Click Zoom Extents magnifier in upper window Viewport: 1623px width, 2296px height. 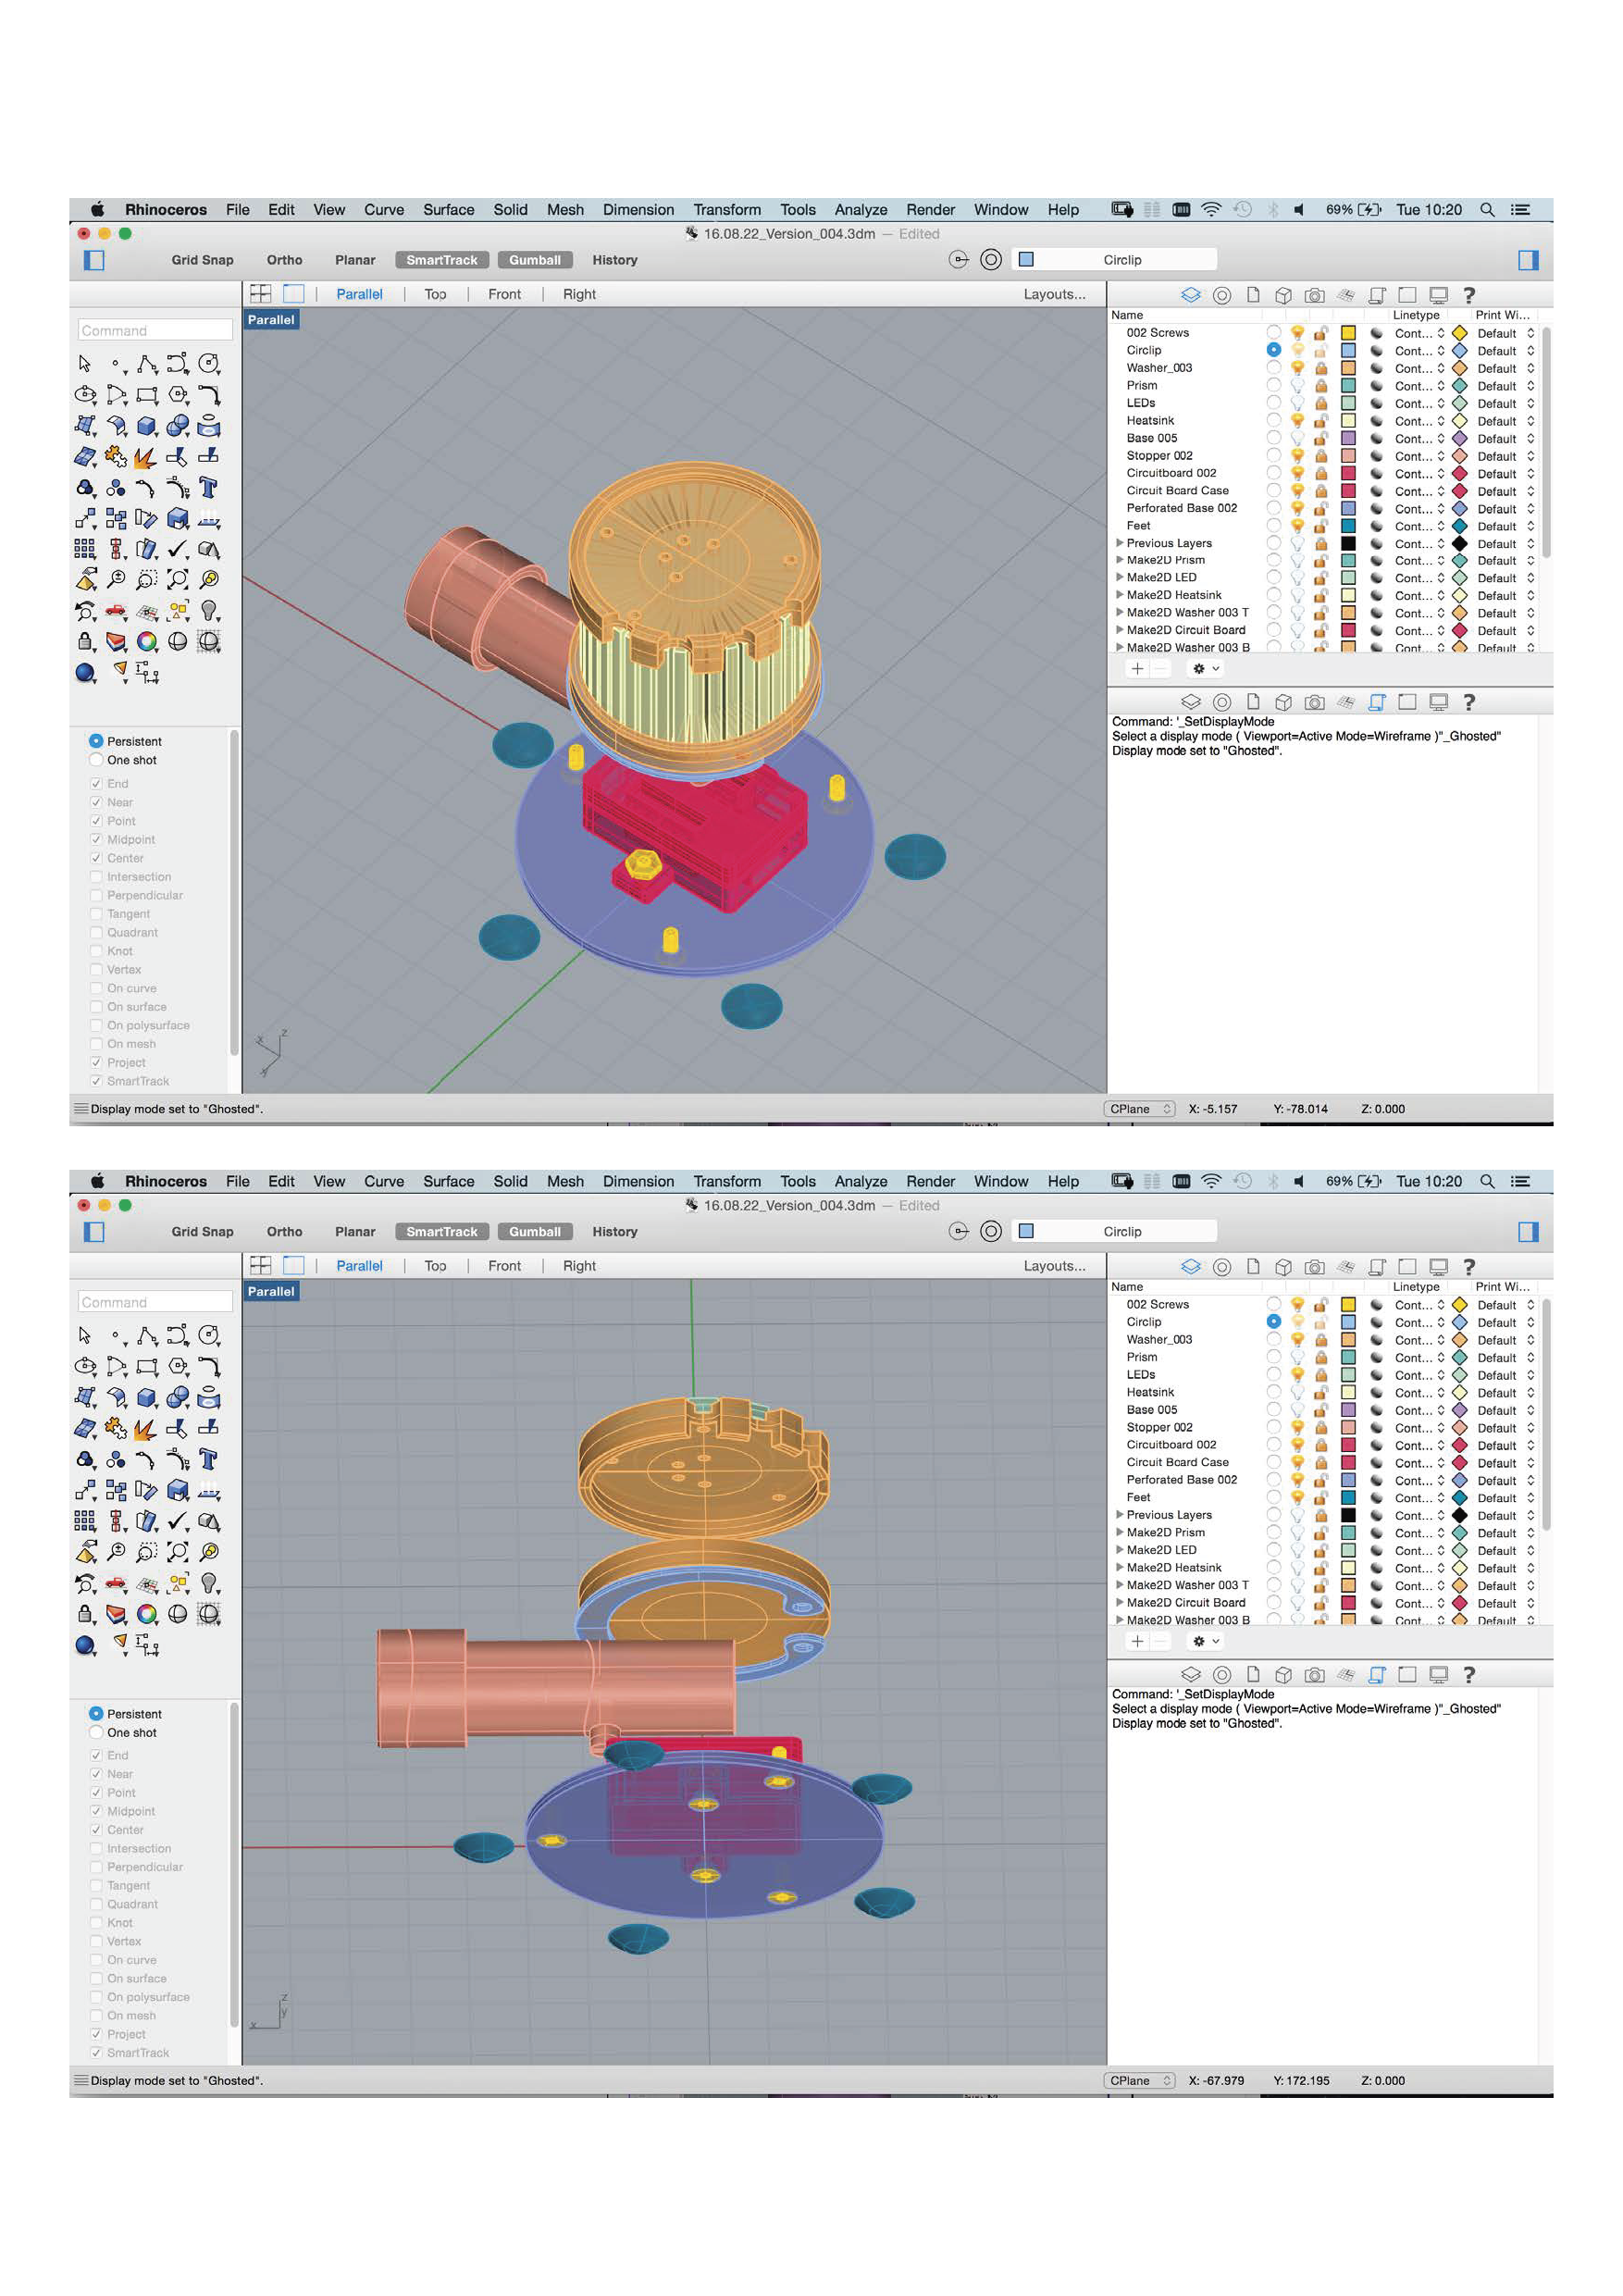[x=178, y=579]
